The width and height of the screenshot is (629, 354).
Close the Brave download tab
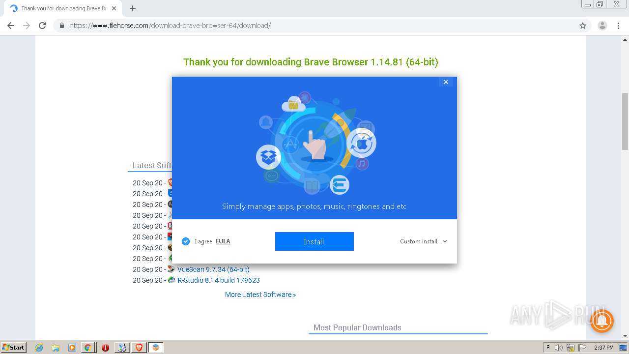[x=114, y=8]
